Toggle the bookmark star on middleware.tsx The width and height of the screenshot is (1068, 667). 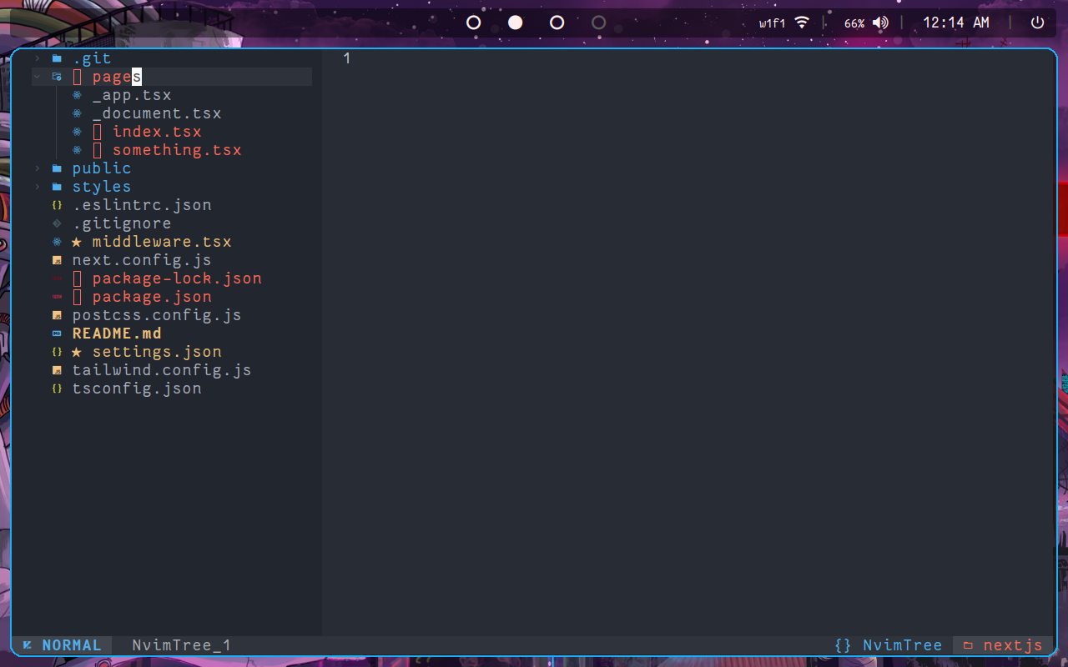(76, 241)
